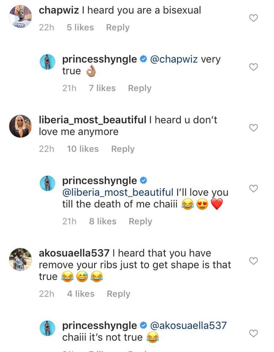
Task: Like chapwiz's bisexual comment with heart
Action: (x=254, y=18)
